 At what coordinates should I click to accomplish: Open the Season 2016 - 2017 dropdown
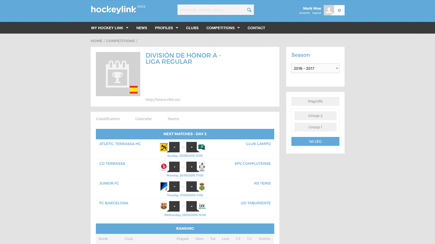[x=315, y=68]
